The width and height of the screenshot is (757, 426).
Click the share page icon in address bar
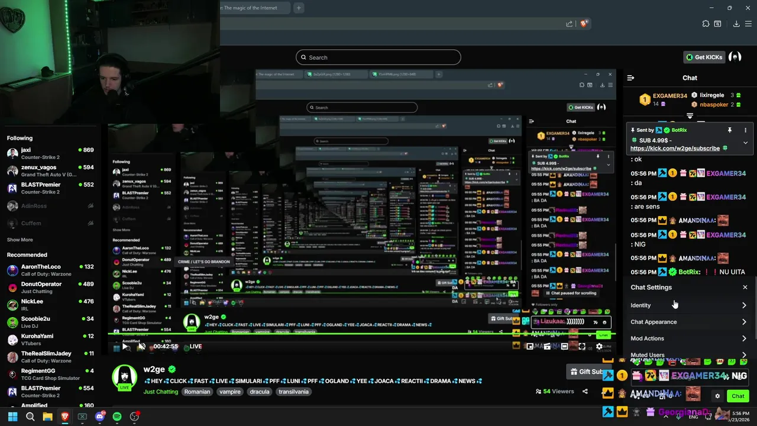coord(569,24)
